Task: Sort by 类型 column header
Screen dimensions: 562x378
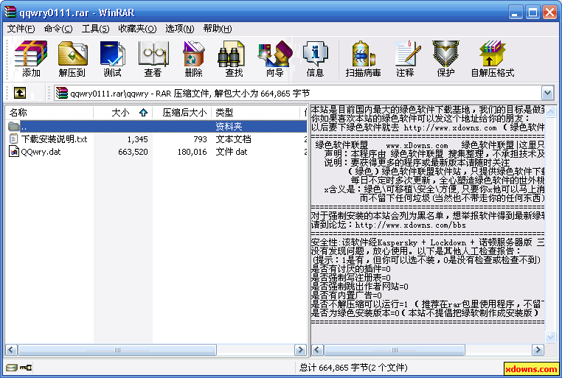Action: click(255, 113)
